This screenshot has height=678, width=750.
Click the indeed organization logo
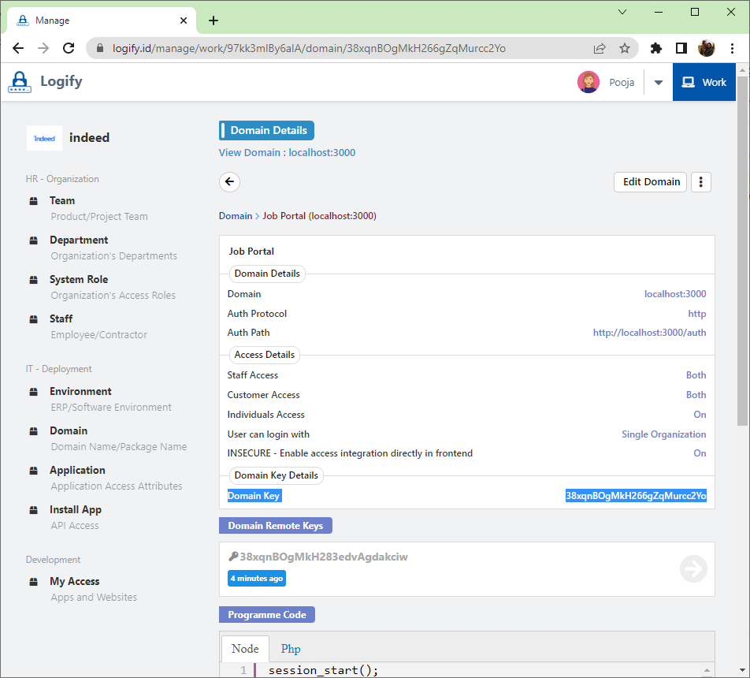tap(44, 138)
